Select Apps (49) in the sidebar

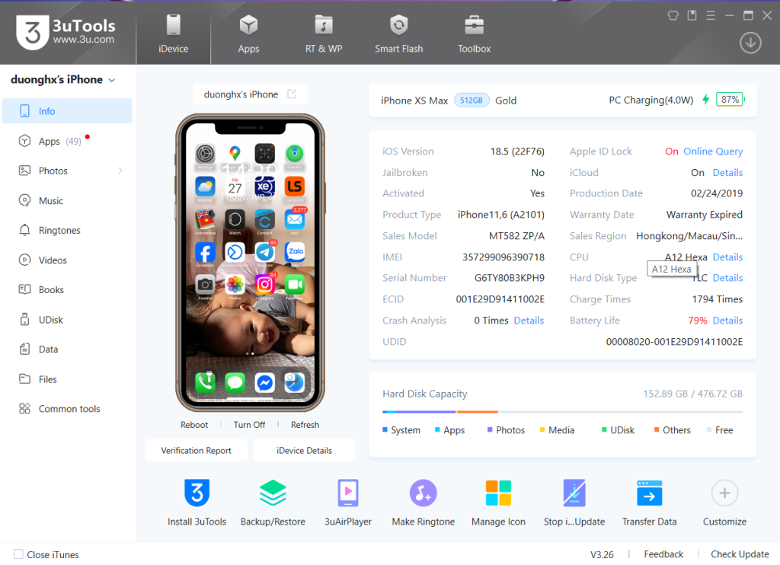[67, 142]
